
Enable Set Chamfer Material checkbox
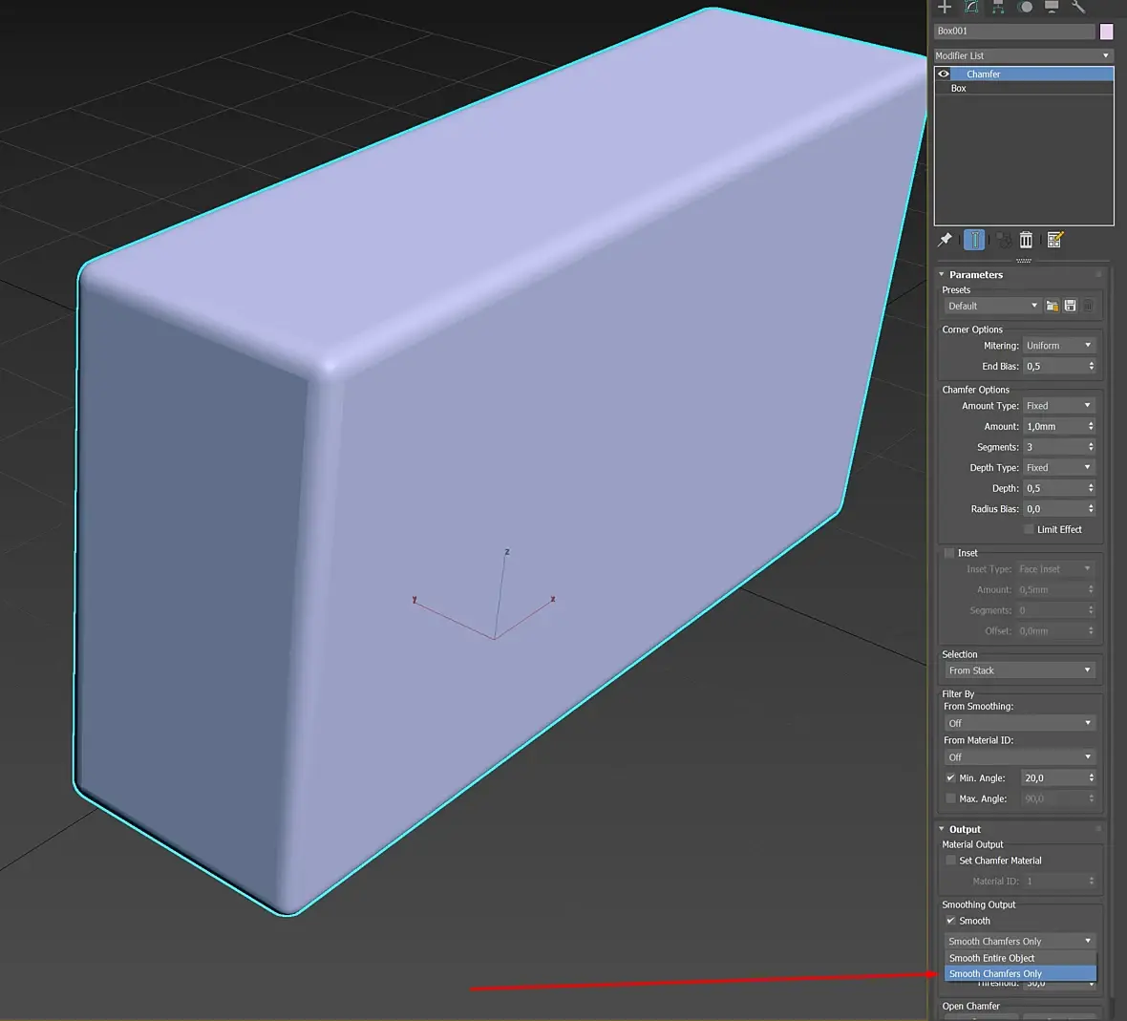click(950, 861)
